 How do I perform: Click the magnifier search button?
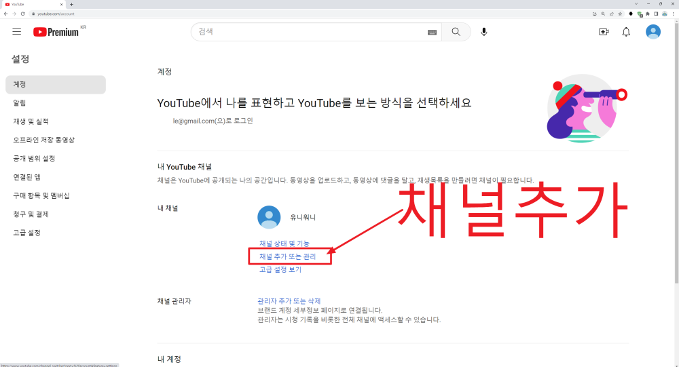pos(456,32)
